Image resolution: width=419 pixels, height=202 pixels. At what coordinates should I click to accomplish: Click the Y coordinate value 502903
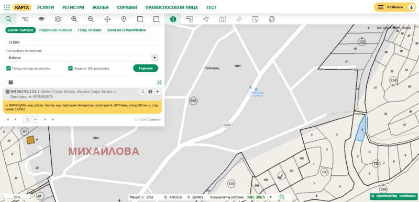(x=197, y=197)
